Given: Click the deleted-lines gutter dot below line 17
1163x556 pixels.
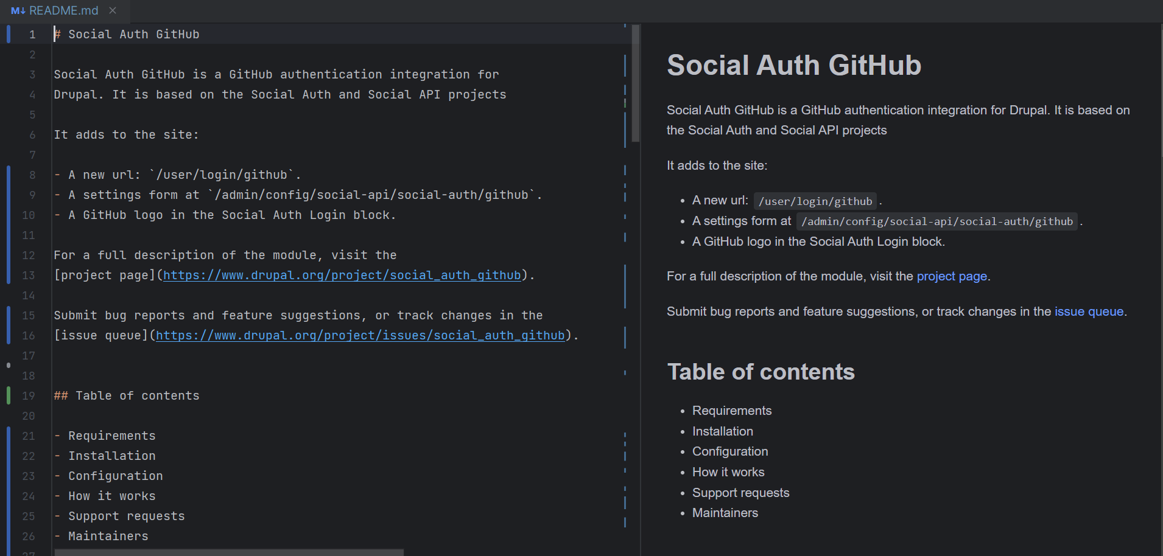Looking at the screenshot, I should pos(9,365).
